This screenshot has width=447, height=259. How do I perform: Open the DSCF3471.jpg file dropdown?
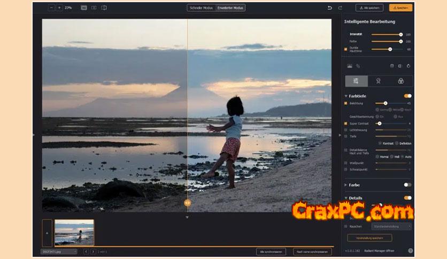tap(59, 252)
